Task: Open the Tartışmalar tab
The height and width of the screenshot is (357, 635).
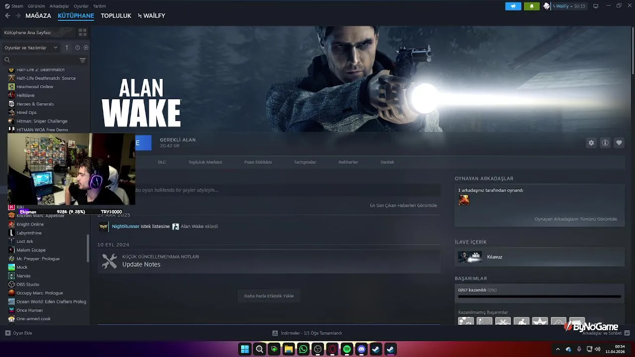Action: (305, 162)
